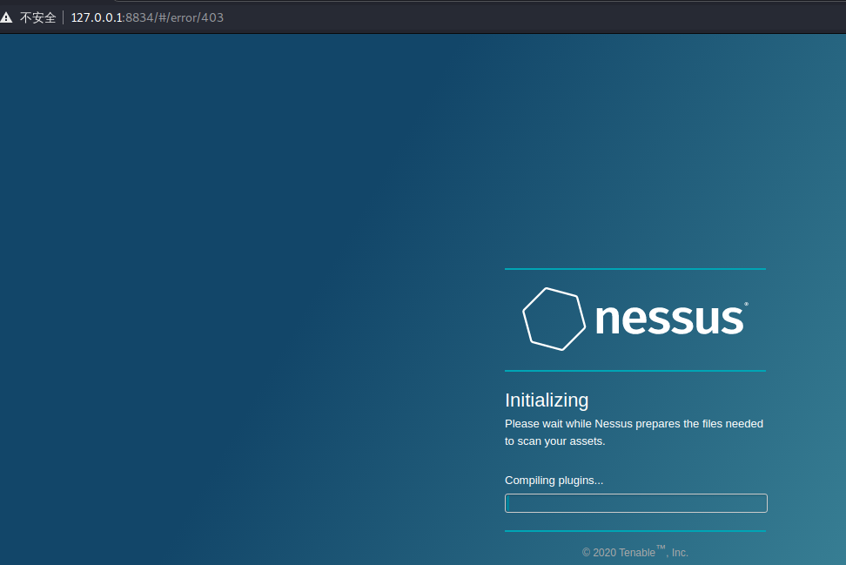Click the 'Please wait while Nessus prepares' message

pyautogui.click(x=634, y=433)
